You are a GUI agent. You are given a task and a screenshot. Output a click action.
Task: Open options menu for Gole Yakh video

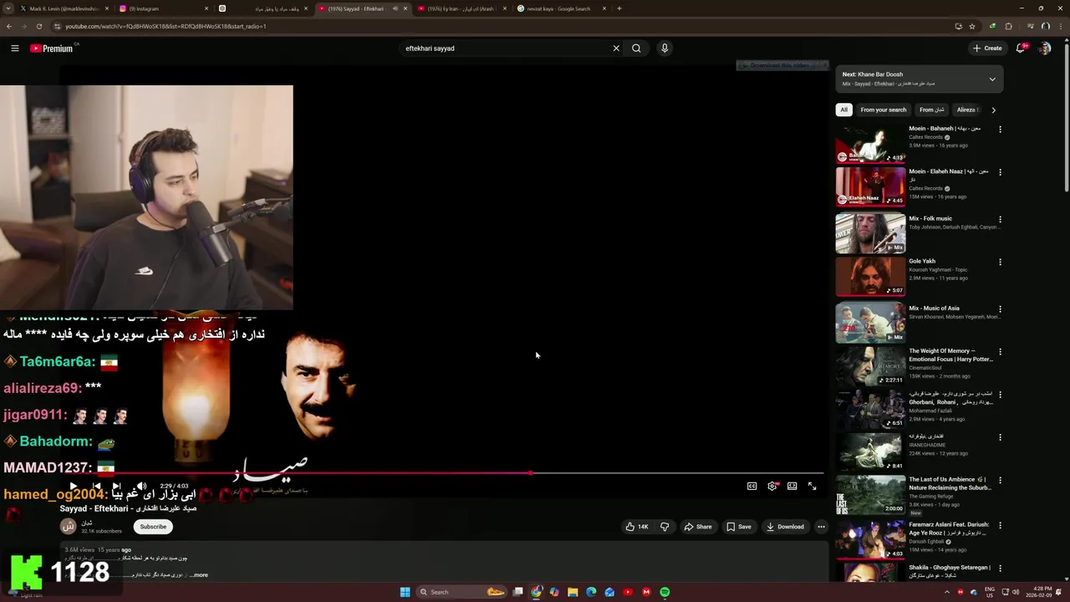(1000, 262)
